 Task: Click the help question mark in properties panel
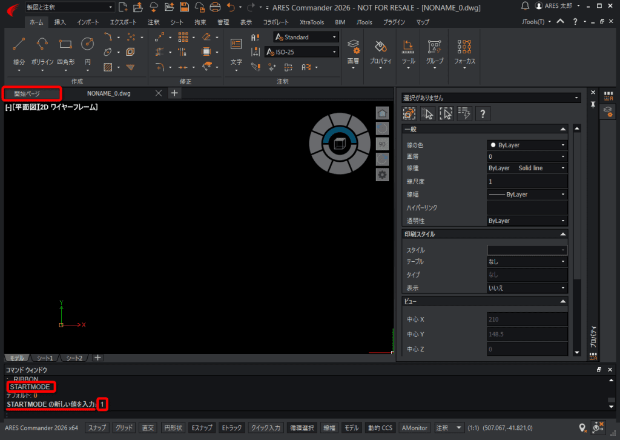[x=483, y=113]
